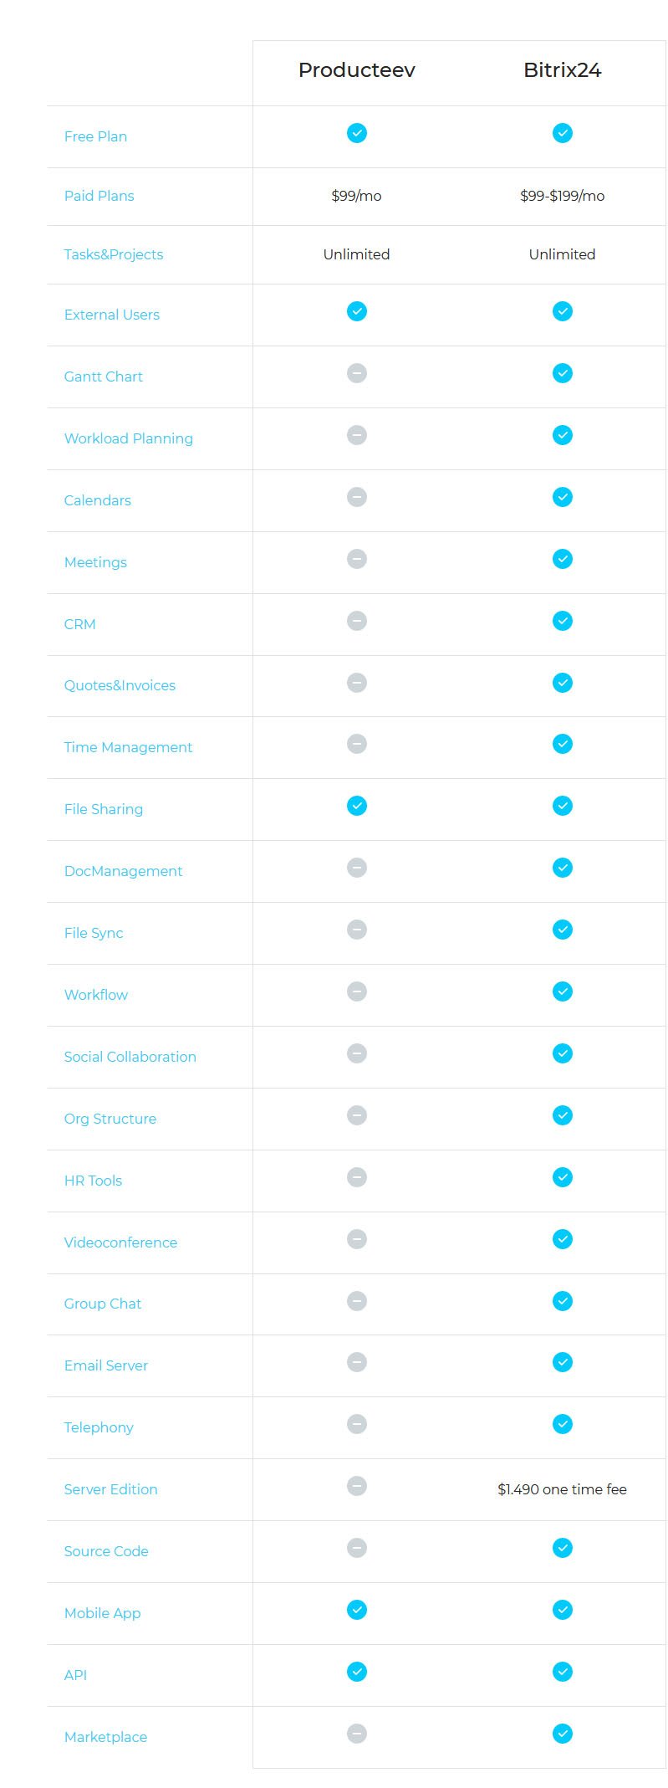Click Producteev's gray dash for CRM

[x=357, y=621]
